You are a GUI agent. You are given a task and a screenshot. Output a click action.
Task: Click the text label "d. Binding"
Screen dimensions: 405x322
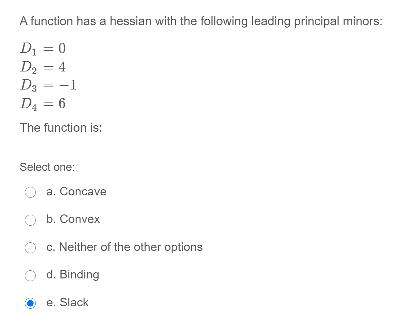[x=73, y=275]
